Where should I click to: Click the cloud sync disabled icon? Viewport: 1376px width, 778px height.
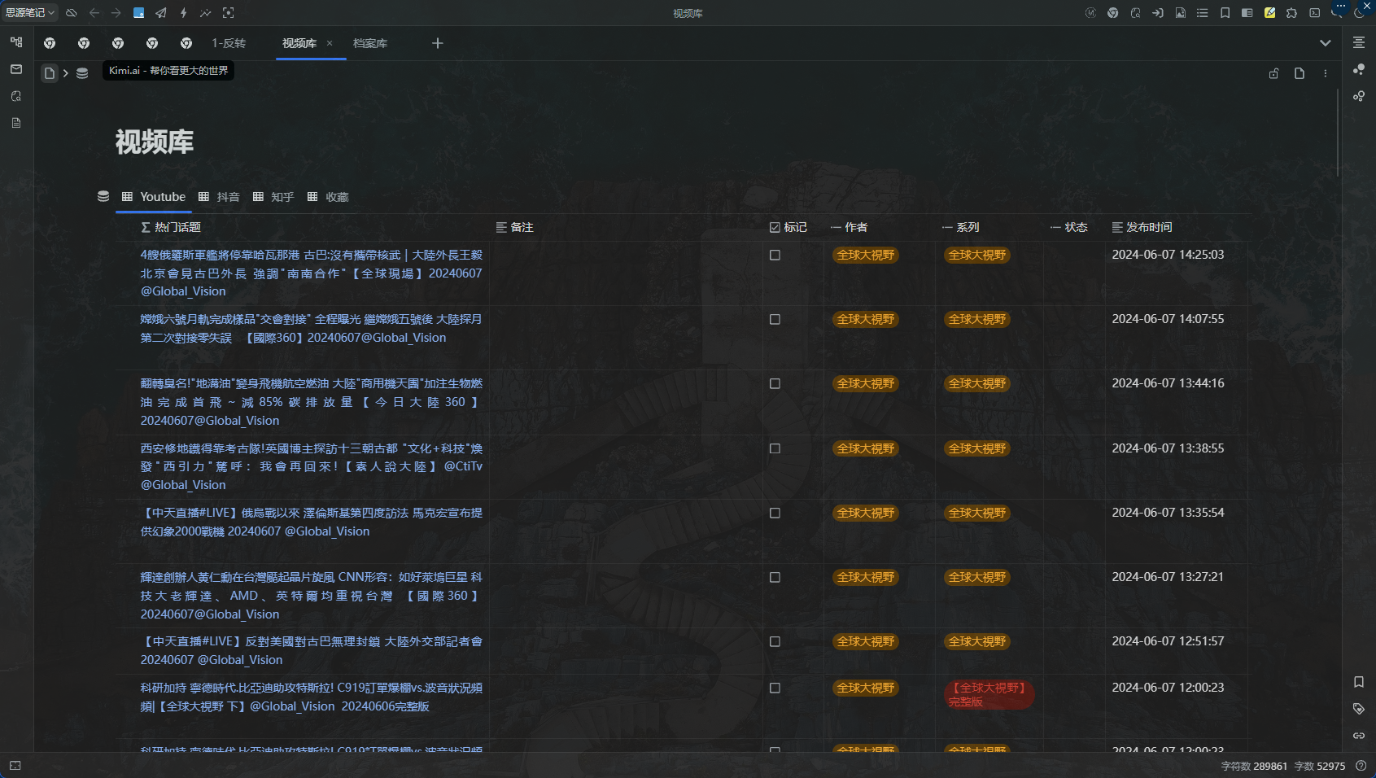[72, 13]
